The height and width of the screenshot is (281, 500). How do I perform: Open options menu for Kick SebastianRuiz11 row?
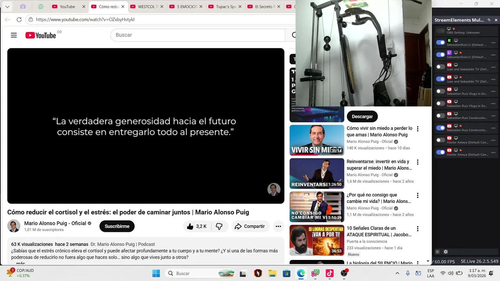(493, 43)
